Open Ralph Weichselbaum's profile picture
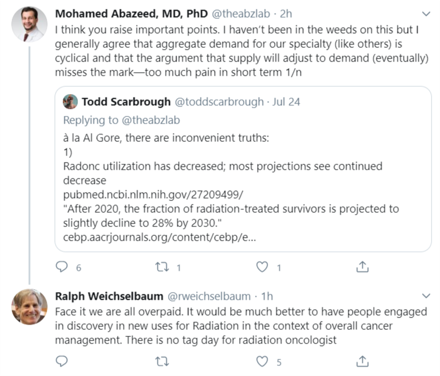Viewport: 440px width, 376px height. [30, 307]
